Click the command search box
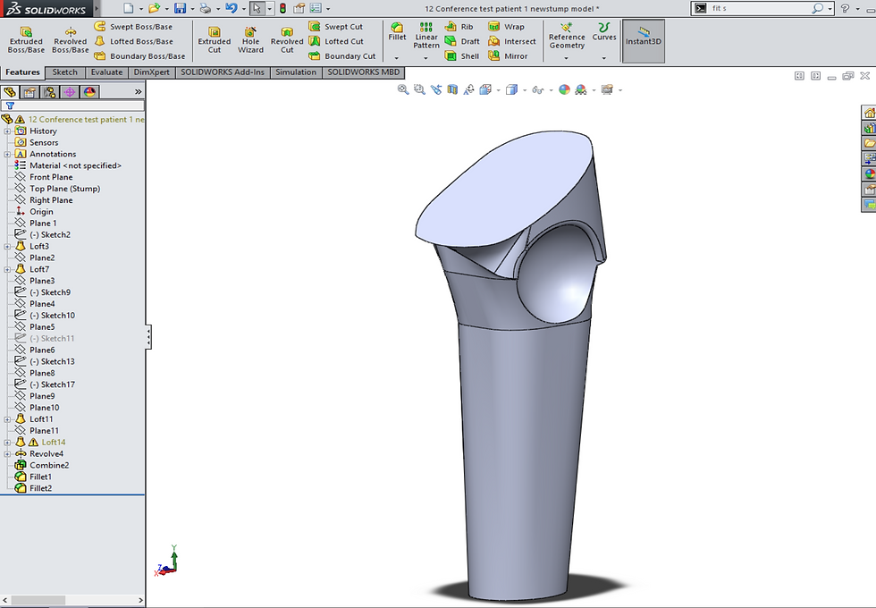 [x=760, y=8]
